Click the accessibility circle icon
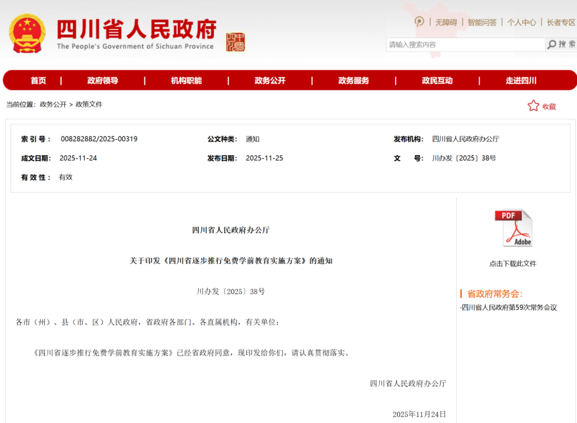 (x=419, y=22)
